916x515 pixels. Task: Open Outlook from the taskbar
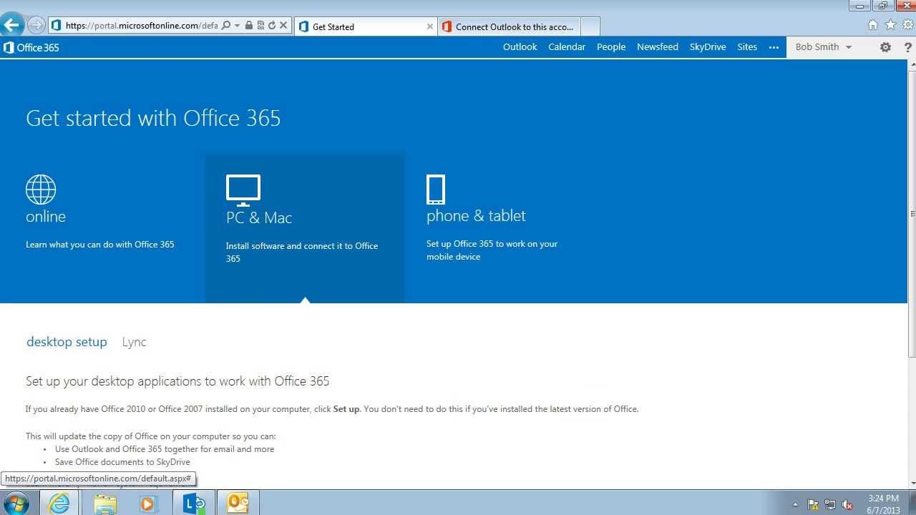pos(238,503)
